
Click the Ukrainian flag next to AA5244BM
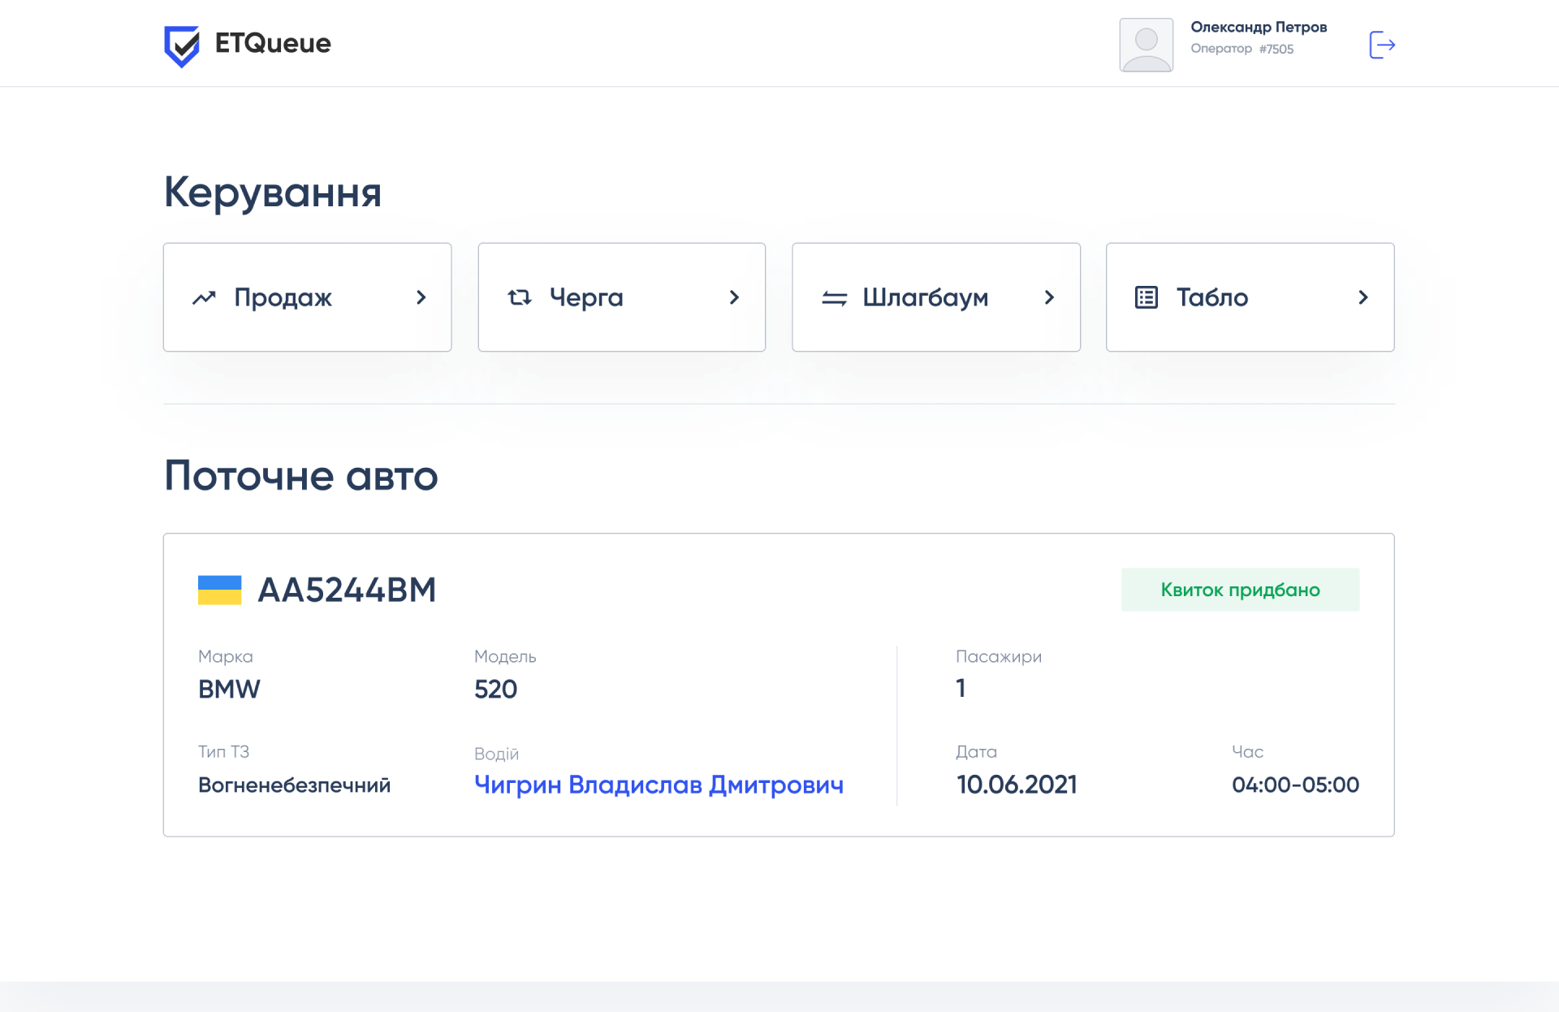coord(220,590)
